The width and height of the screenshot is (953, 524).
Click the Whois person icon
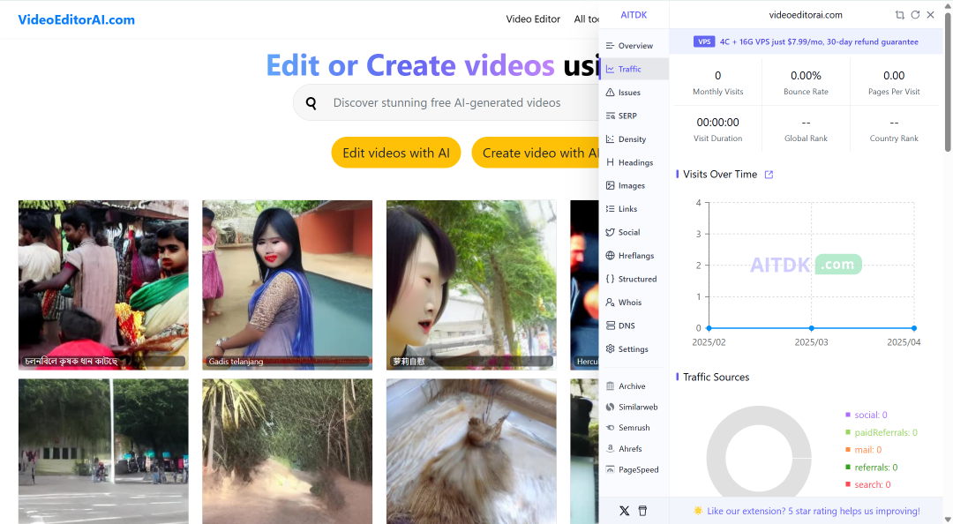tap(611, 302)
